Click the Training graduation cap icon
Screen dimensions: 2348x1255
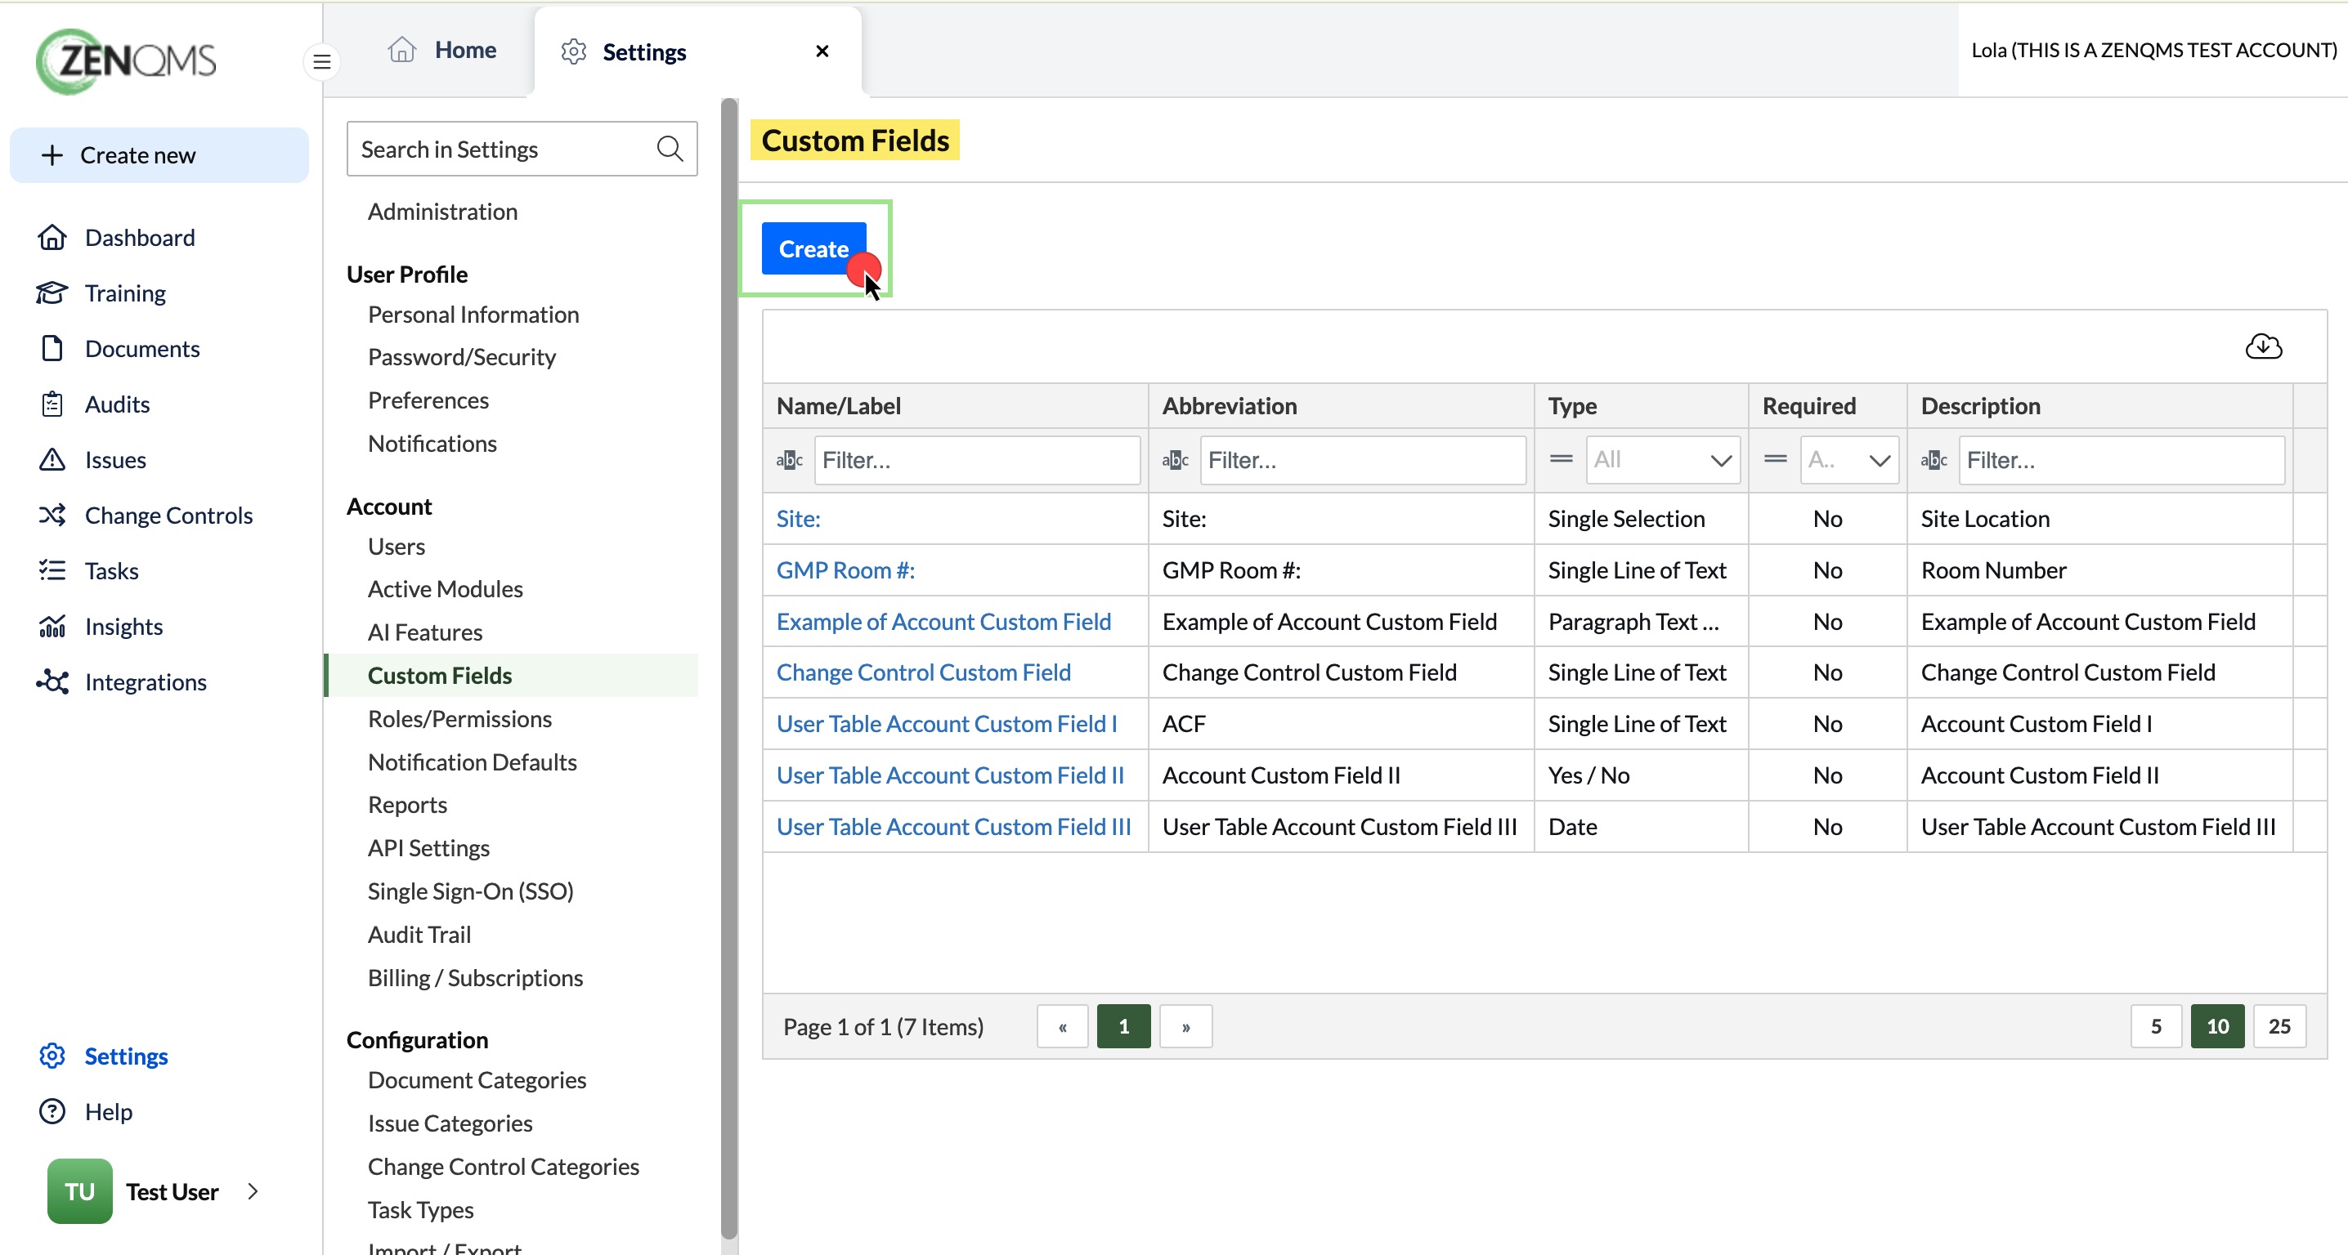(x=52, y=293)
